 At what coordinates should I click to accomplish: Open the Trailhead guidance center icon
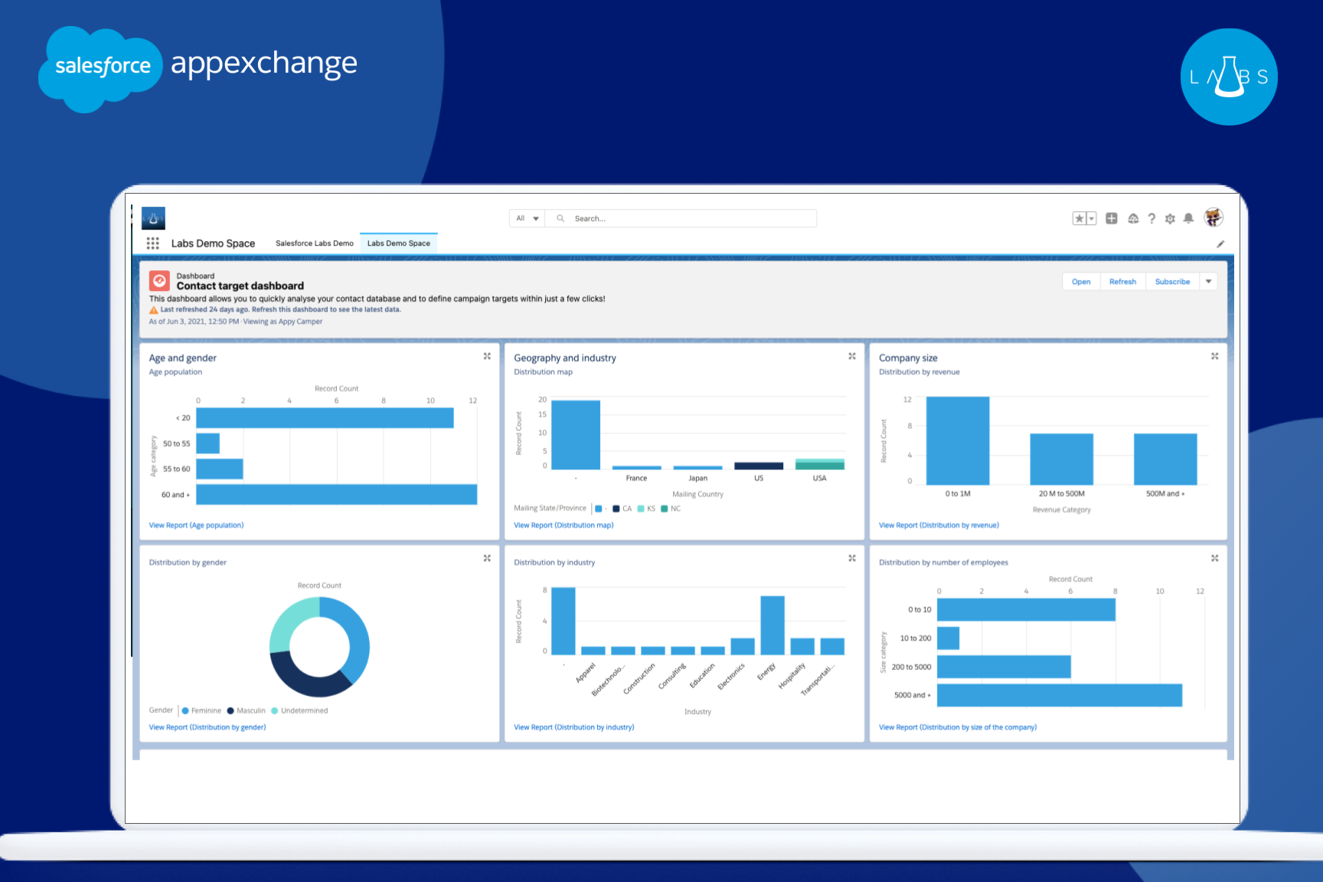1133,218
